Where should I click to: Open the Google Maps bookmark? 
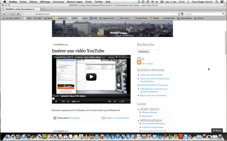click(140, 18)
